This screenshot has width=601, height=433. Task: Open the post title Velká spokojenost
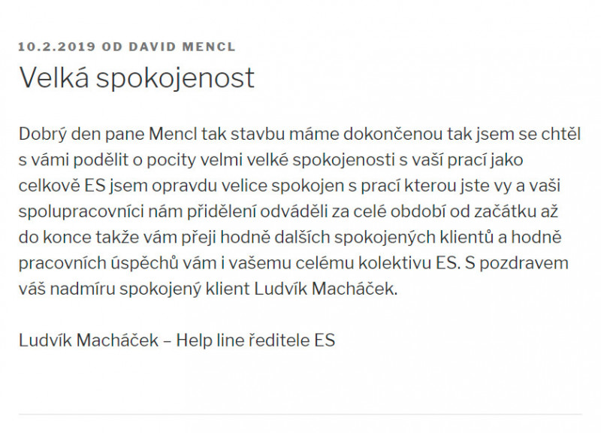pyautogui.click(x=137, y=77)
